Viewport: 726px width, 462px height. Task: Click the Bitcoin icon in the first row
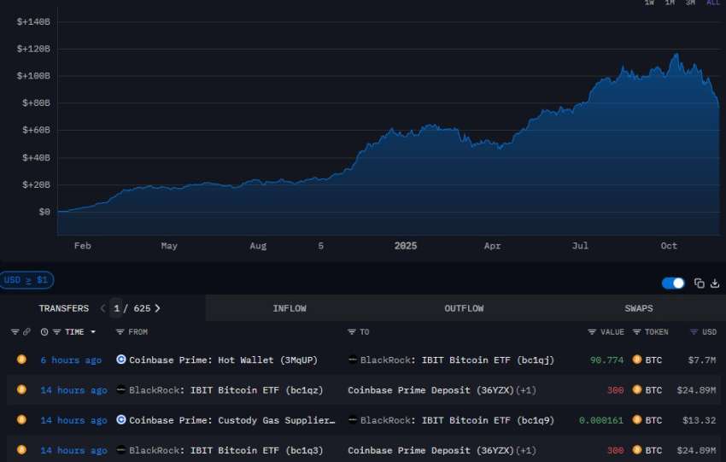point(21,360)
